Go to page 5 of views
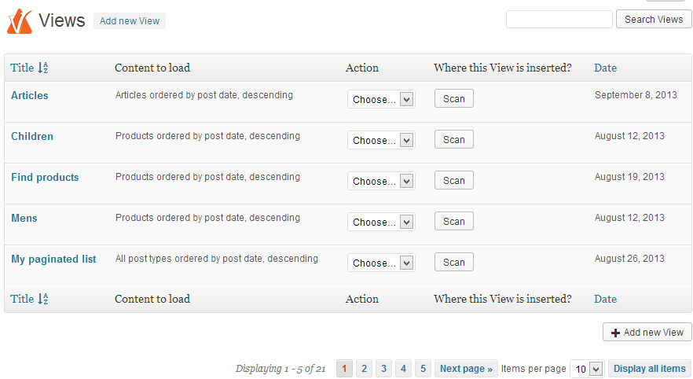The width and height of the screenshot is (693, 379). (423, 369)
